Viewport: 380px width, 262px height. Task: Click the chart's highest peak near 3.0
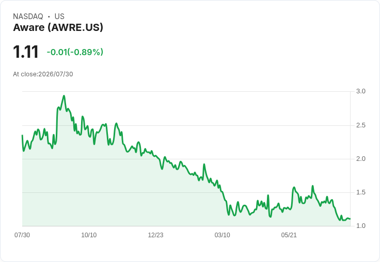coord(64,96)
